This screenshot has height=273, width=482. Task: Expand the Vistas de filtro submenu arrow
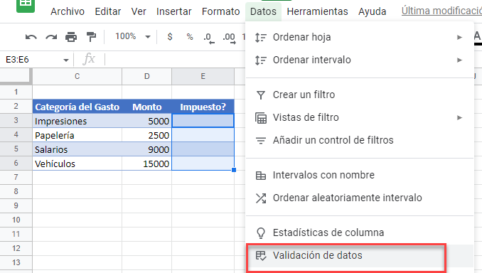click(459, 117)
